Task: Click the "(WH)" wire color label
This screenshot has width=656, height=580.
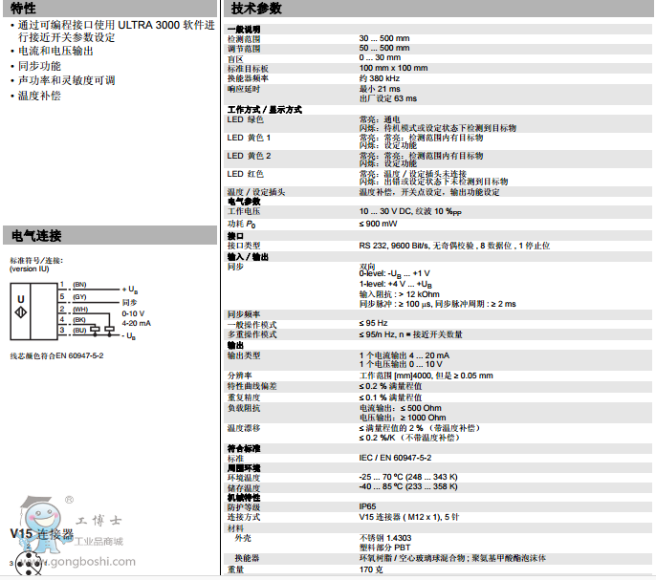Action: point(80,310)
